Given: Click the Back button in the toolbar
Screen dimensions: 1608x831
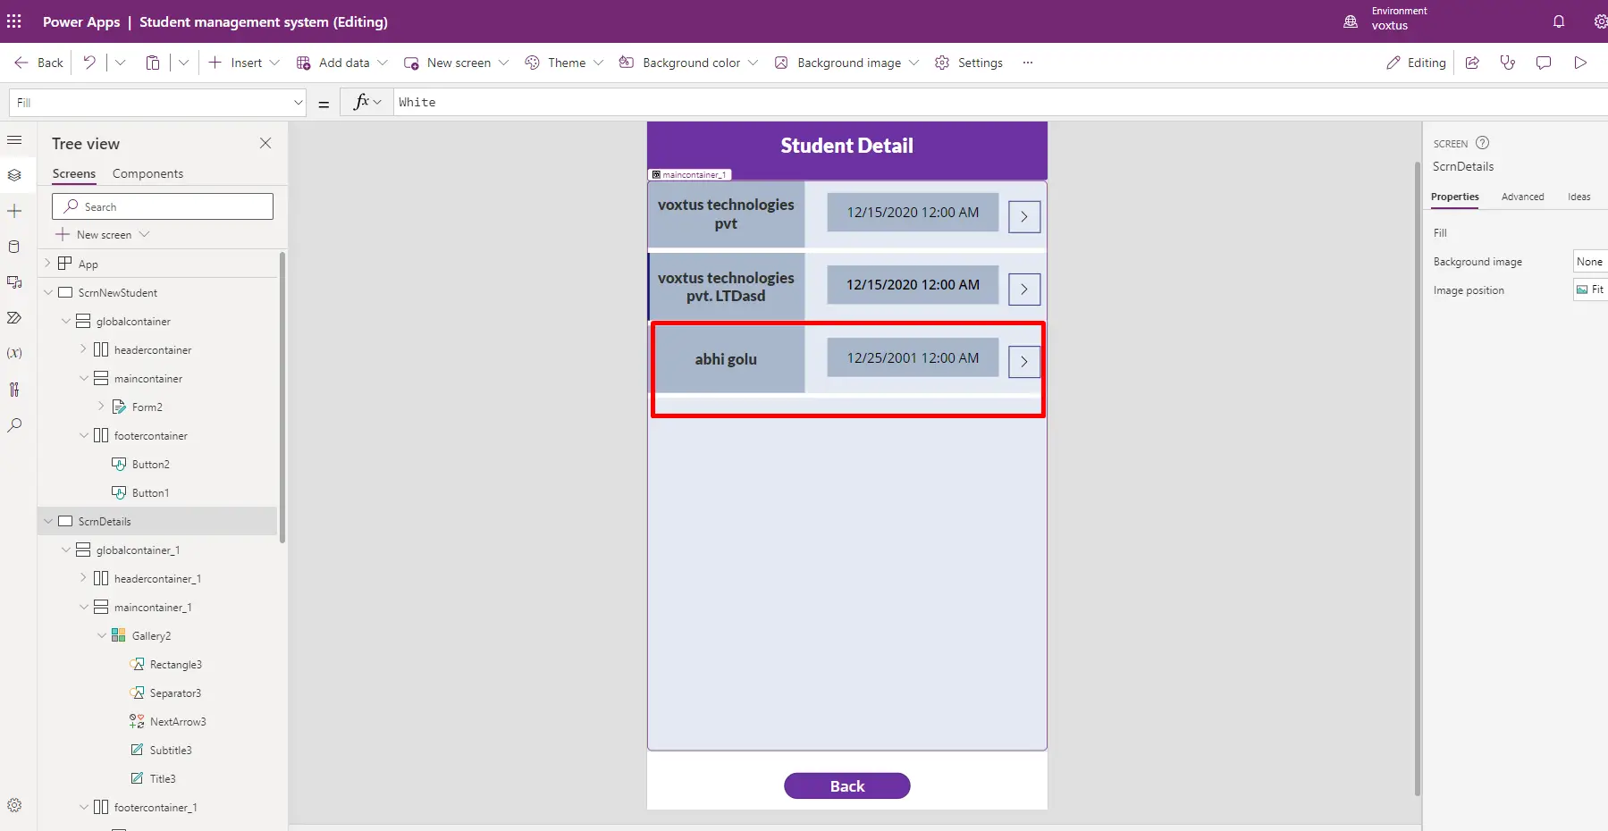Looking at the screenshot, I should pyautogui.click(x=38, y=63).
